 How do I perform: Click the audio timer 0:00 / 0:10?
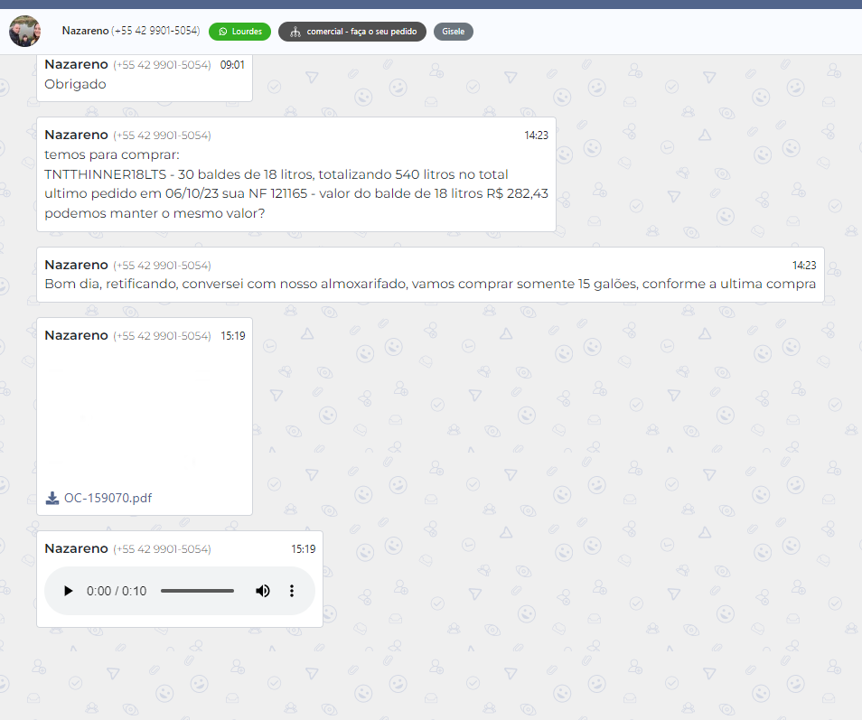(117, 591)
